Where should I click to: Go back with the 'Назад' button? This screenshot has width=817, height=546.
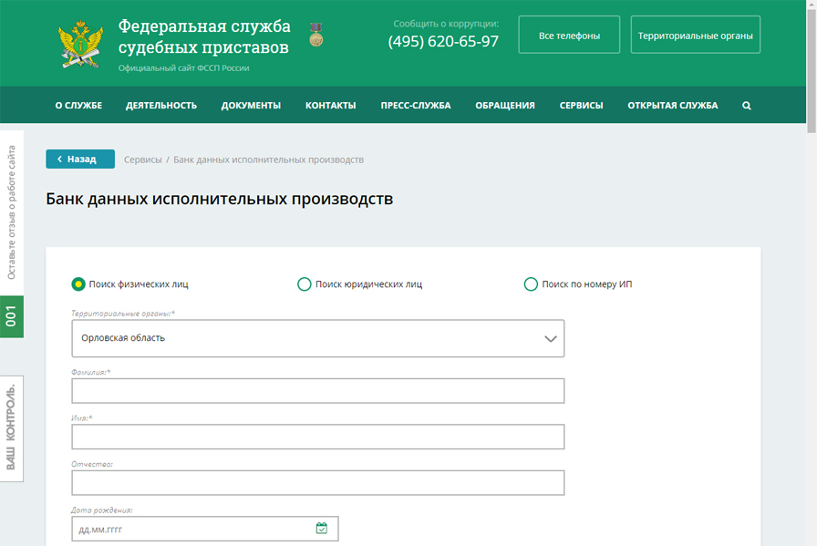click(x=80, y=159)
